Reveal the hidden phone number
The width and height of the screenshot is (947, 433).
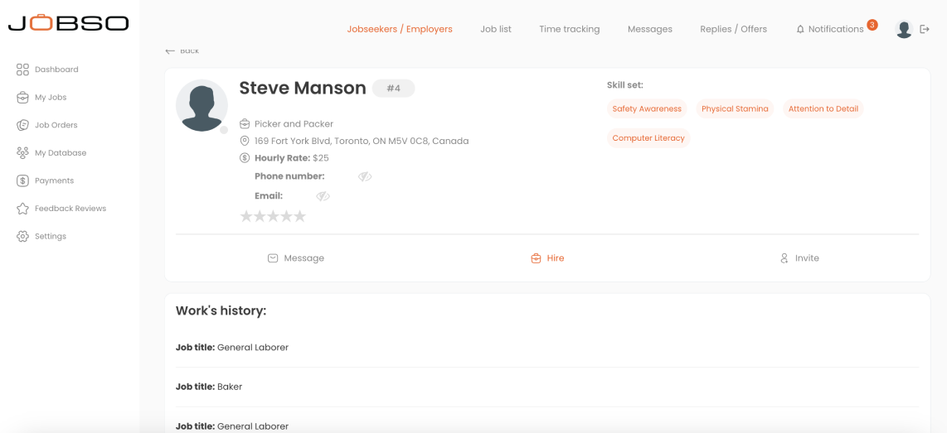pyautogui.click(x=365, y=176)
